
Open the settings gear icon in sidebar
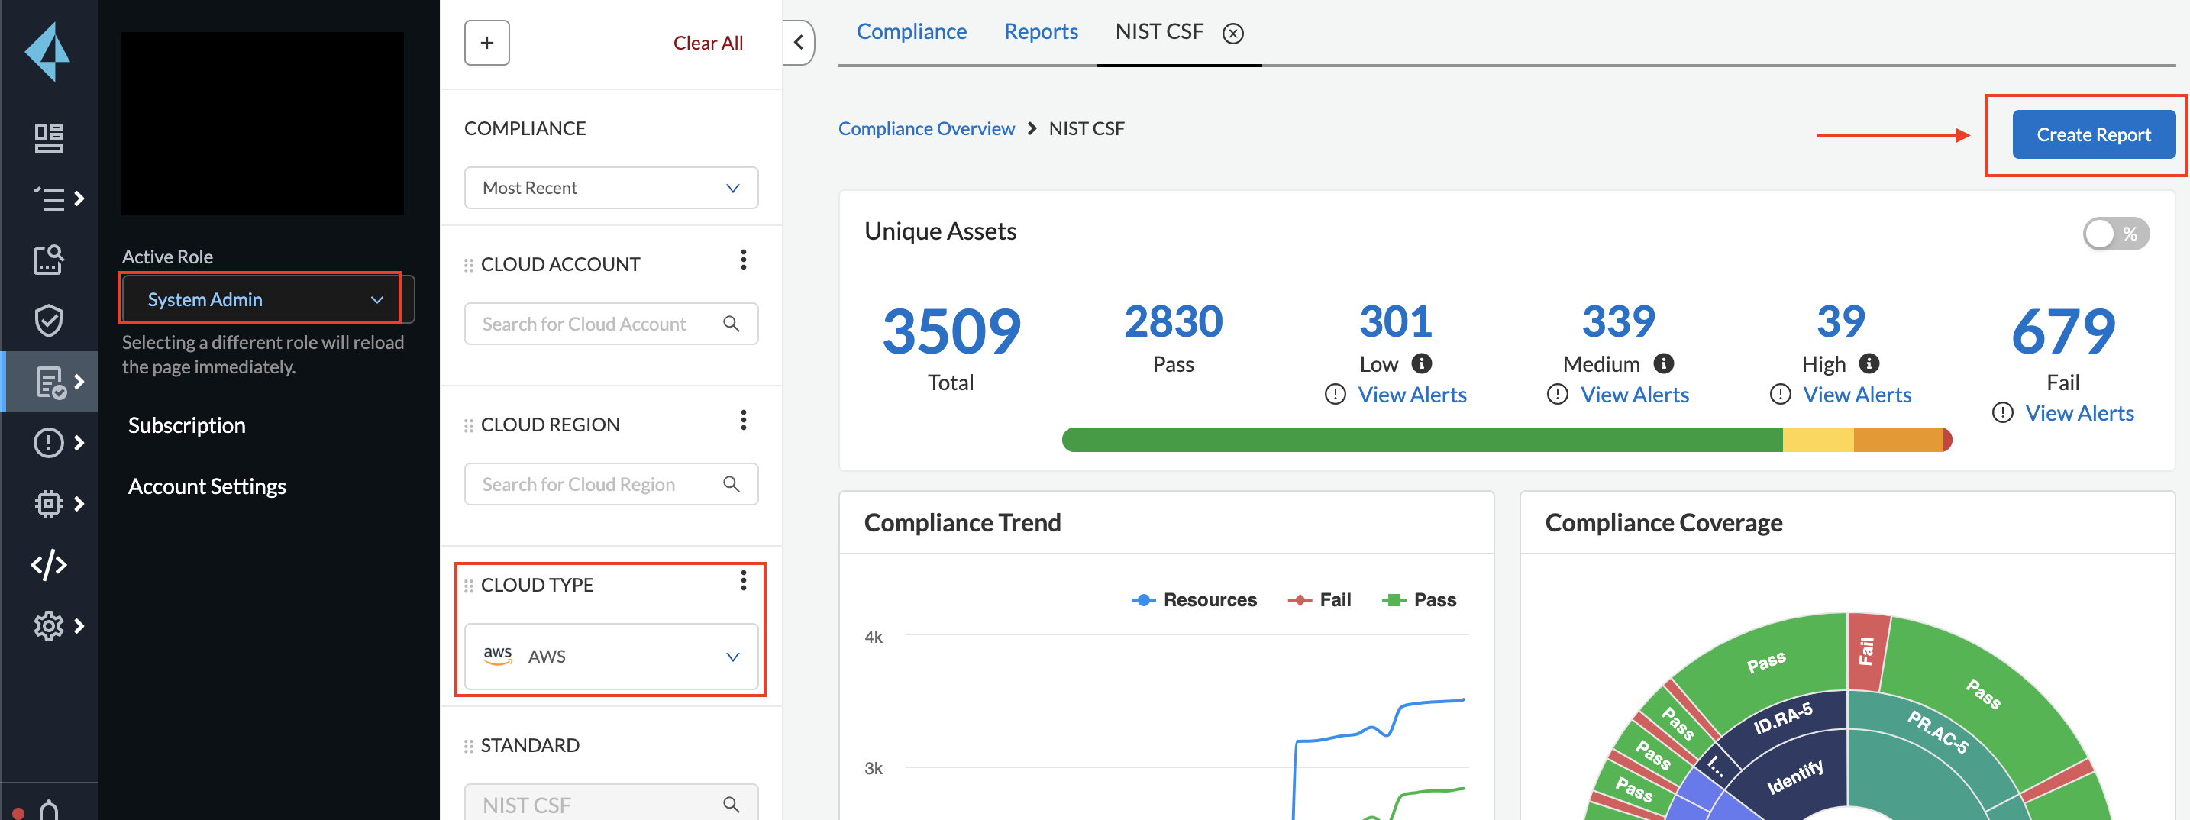[x=48, y=625]
